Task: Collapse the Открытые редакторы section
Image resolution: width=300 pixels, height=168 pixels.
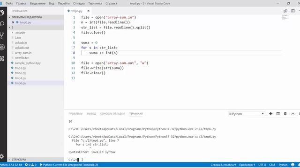Action: (x=36, y=17)
